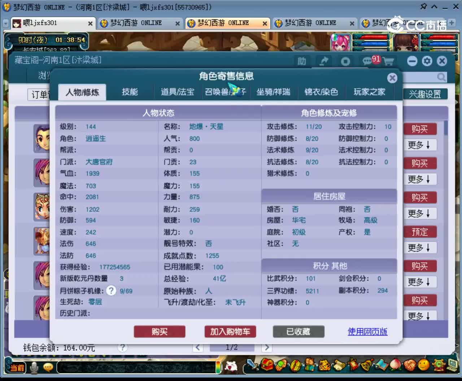This screenshot has width=462, height=381.
Task: Click the pin icon in window title bar
Action: click(424, 7)
